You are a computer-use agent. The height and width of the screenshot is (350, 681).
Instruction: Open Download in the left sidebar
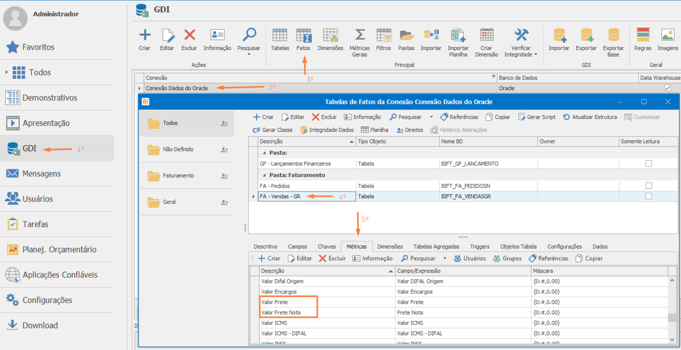click(x=40, y=325)
